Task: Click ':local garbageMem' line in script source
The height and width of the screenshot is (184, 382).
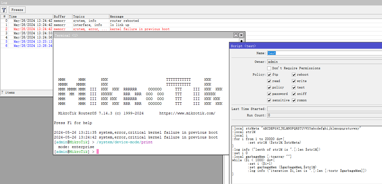Action: 262,156
